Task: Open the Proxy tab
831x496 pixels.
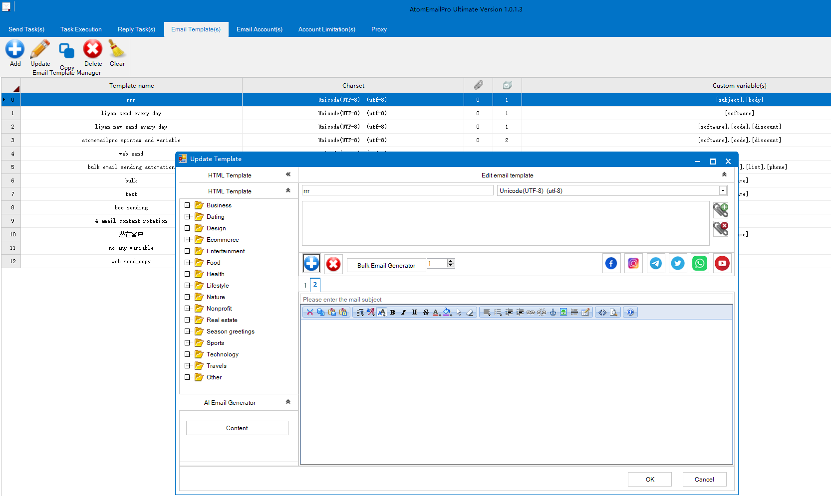Action: coord(379,29)
